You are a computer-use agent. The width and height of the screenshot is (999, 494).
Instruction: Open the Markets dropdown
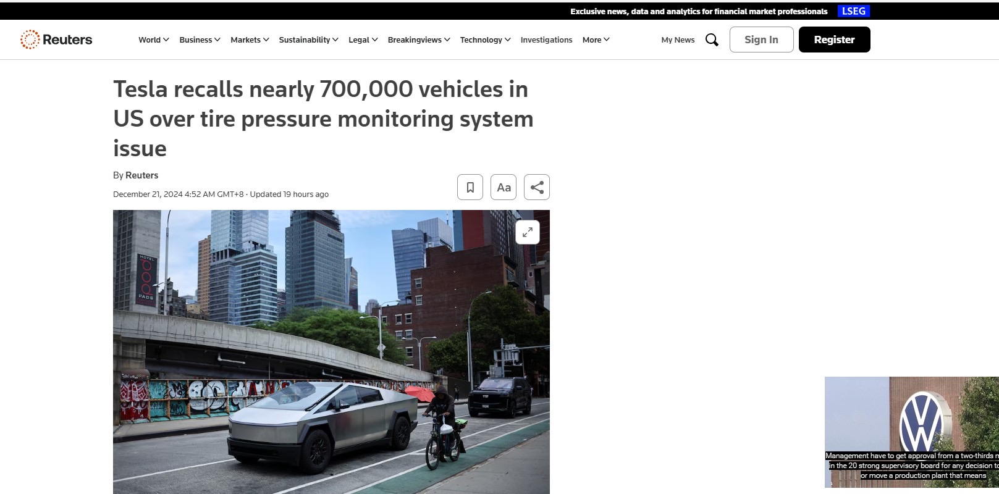[x=250, y=40]
